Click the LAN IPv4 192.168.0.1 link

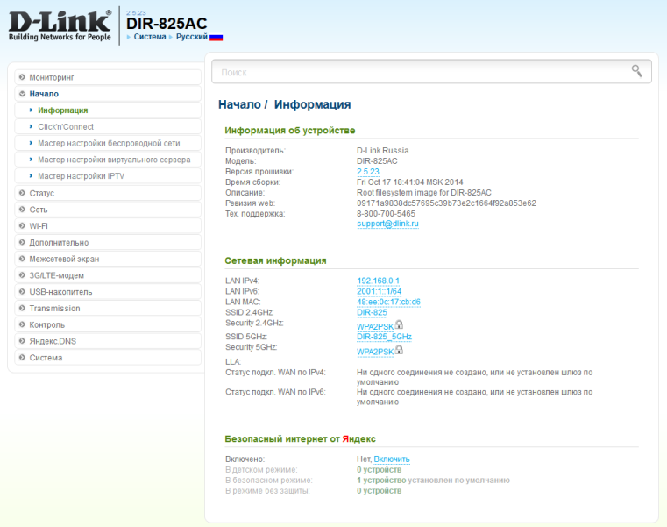coord(378,281)
